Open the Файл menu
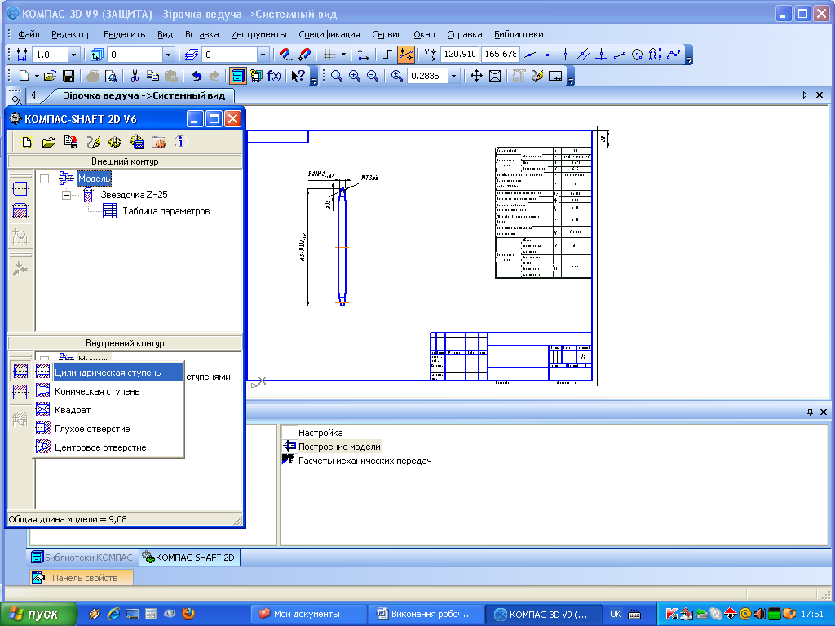This screenshot has width=835, height=626. click(x=29, y=34)
